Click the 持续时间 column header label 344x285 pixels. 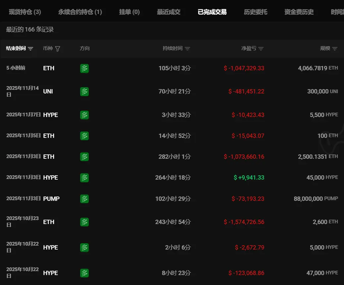[x=172, y=48]
